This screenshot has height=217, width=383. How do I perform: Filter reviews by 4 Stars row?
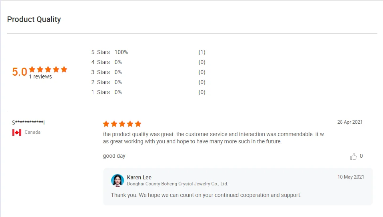100,62
